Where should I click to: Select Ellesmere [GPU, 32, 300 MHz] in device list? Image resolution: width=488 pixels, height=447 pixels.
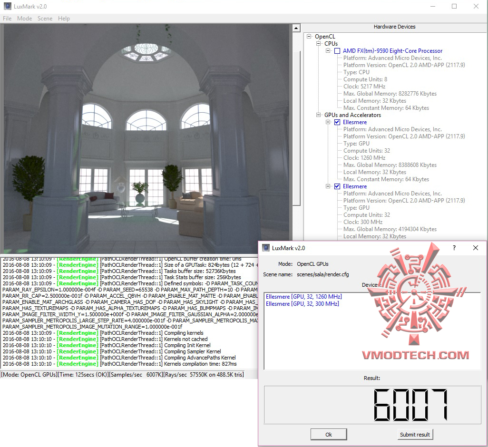pos(302,304)
